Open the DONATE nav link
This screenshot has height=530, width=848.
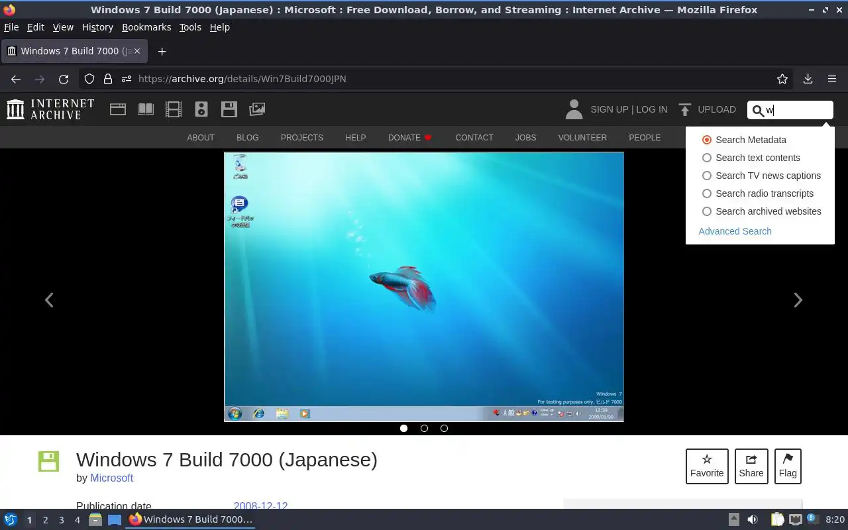[x=410, y=138]
